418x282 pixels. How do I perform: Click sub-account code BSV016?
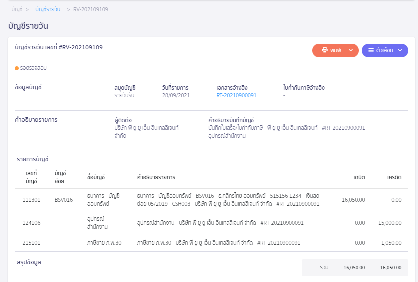coord(64,200)
